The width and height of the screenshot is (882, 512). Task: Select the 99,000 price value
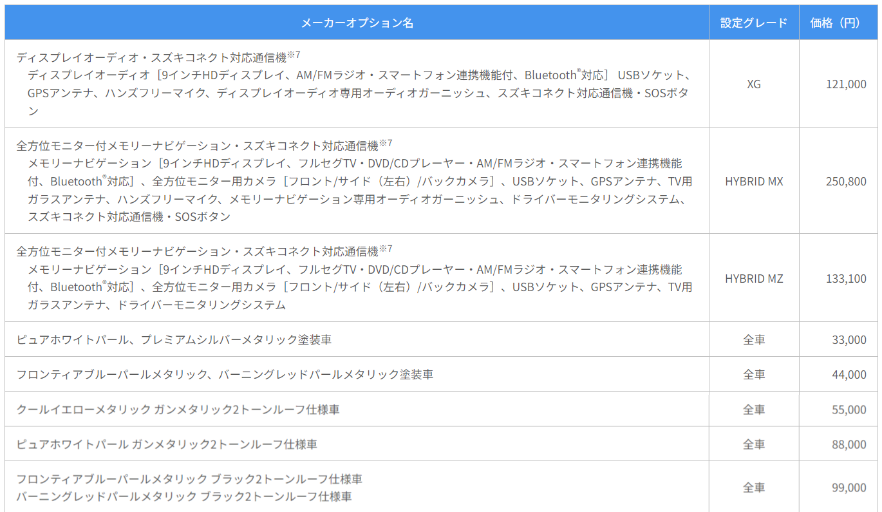click(x=849, y=488)
